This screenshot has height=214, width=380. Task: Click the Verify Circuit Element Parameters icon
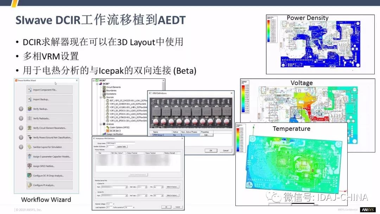30,128
